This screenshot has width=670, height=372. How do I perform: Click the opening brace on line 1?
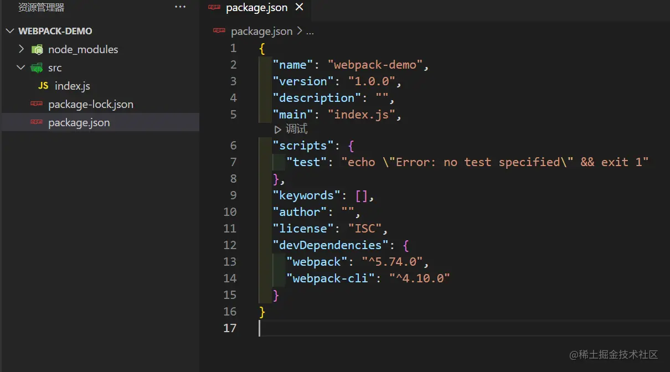(262, 49)
